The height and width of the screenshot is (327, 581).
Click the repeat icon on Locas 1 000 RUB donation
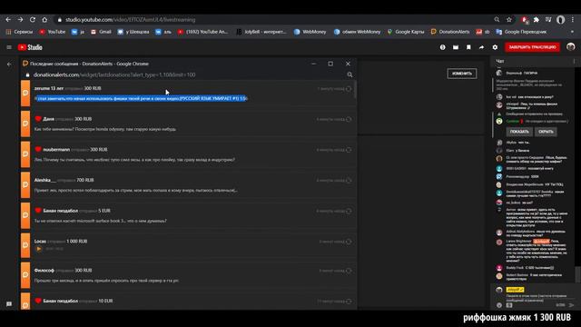click(349, 242)
